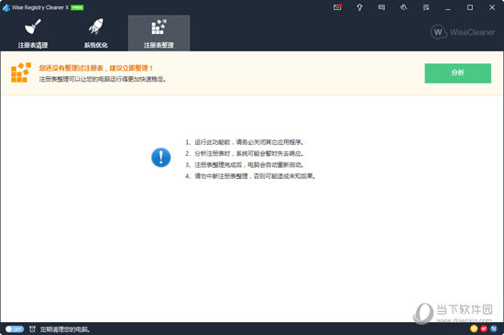
Task: Click instruction line 2 about analyzing registry
Action: [x=245, y=153]
